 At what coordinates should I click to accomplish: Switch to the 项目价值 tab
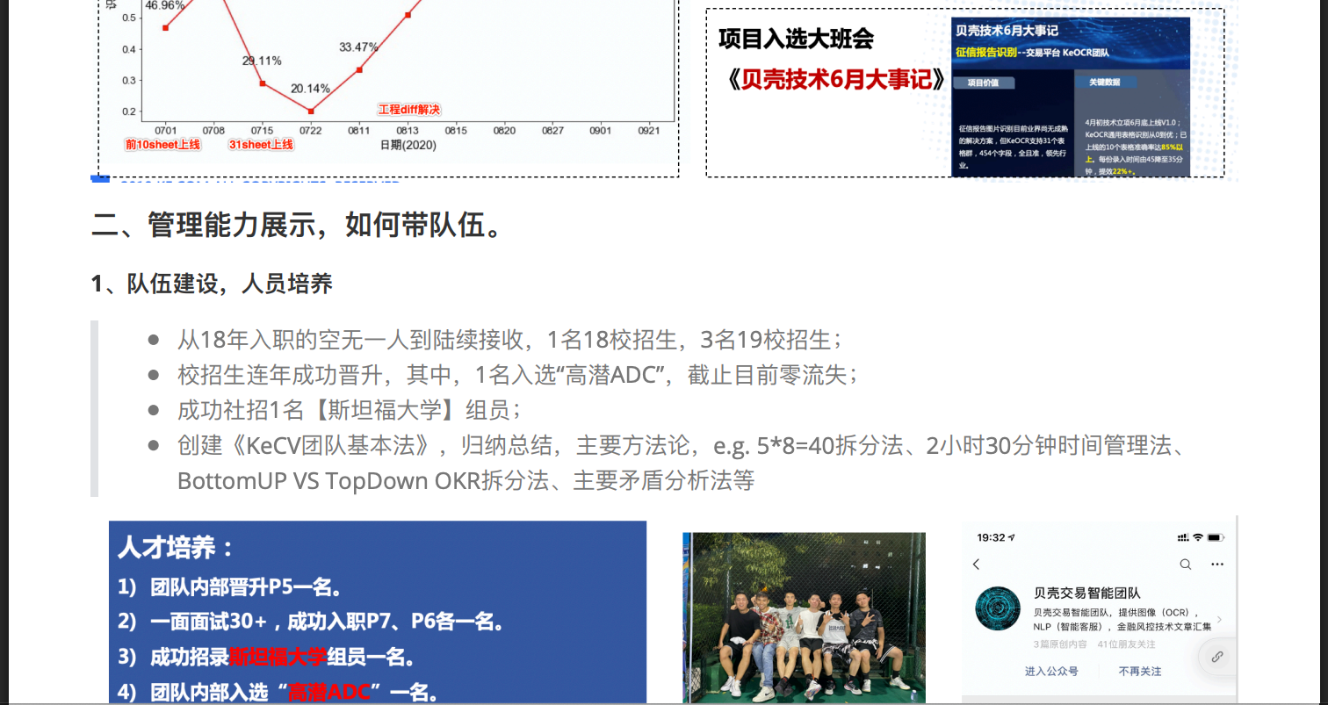984,83
